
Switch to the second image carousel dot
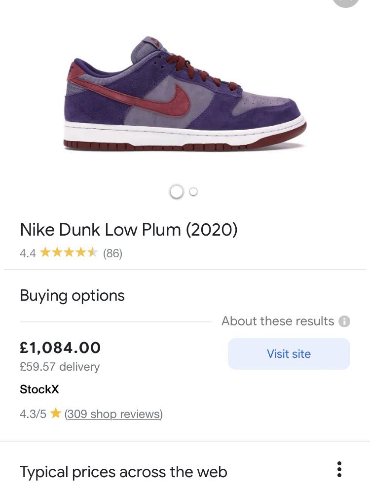(193, 192)
